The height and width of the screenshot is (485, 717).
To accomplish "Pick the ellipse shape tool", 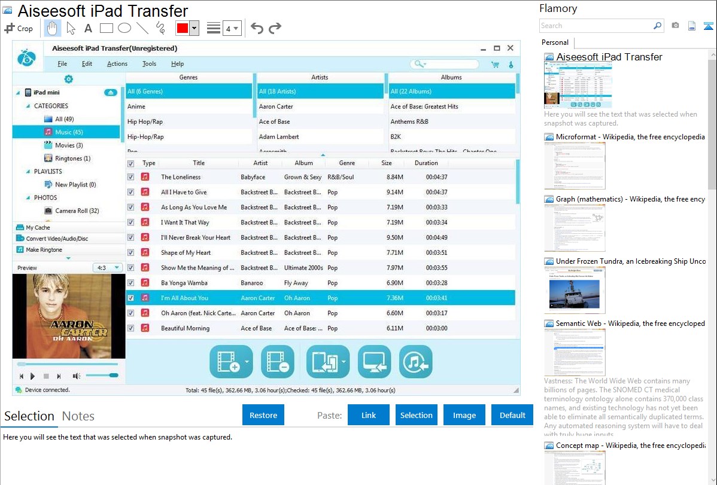I will coord(124,28).
